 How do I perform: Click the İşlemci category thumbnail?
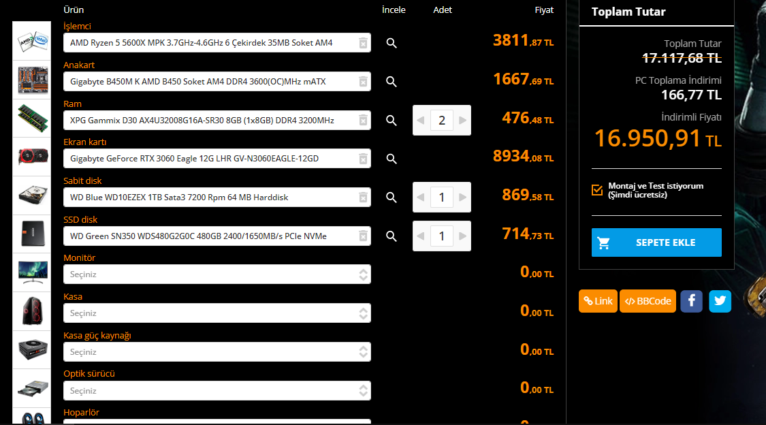32,41
